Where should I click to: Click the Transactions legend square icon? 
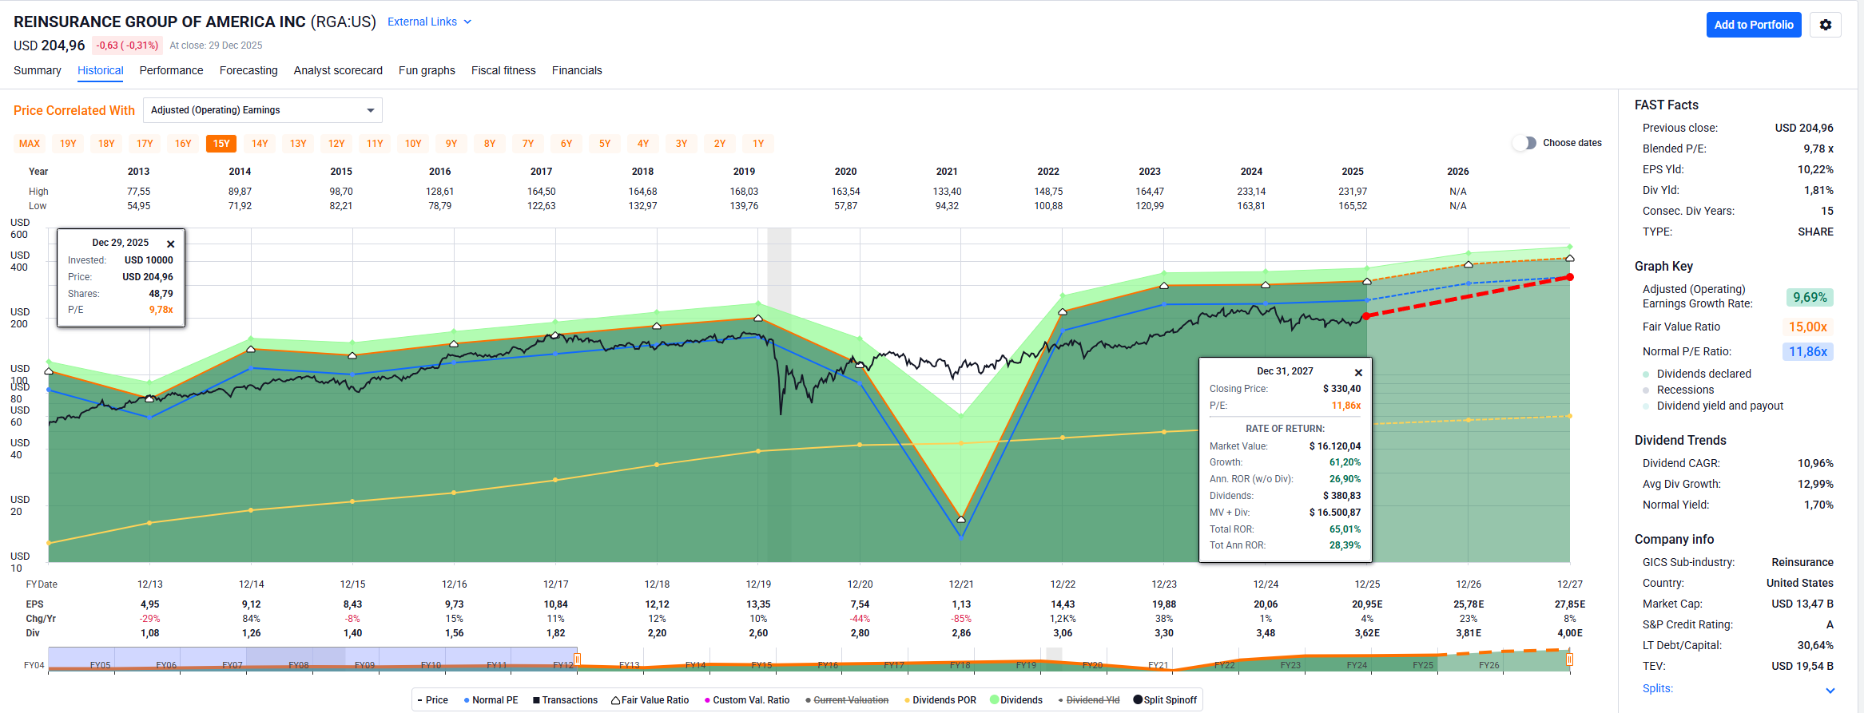[x=537, y=700]
